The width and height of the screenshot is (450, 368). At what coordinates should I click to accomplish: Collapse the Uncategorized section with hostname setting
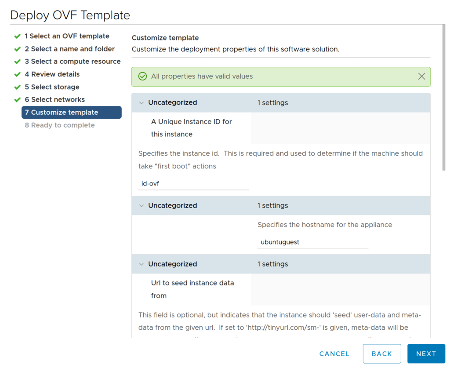[142, 205]
